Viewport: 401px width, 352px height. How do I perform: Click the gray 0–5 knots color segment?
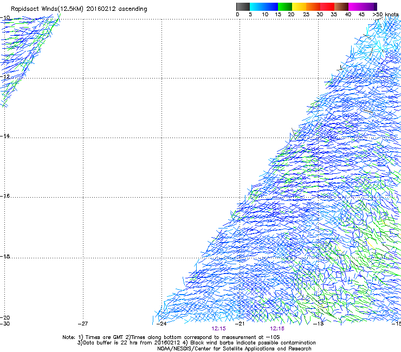243,6
